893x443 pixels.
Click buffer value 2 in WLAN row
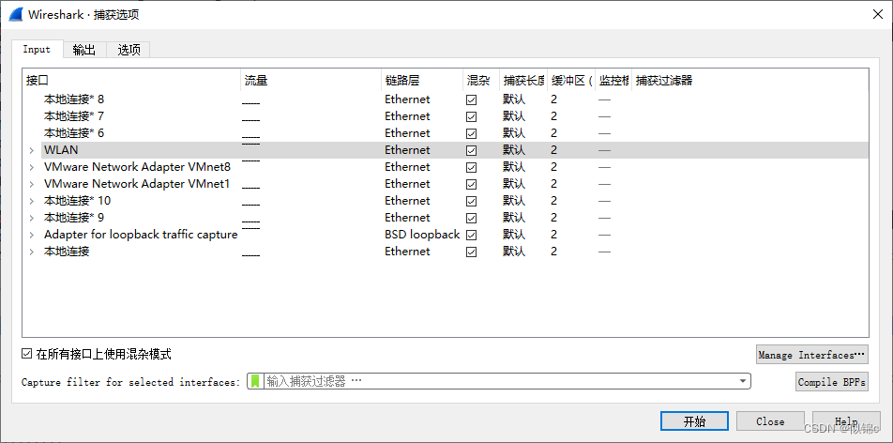coord(553,150)
